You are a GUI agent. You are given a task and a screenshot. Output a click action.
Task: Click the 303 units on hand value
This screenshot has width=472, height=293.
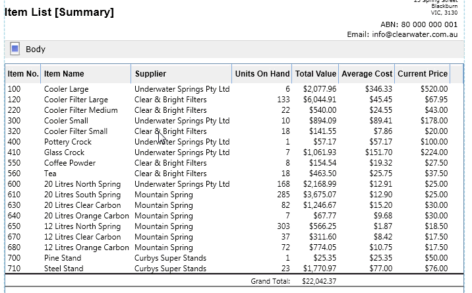(283, 226)
